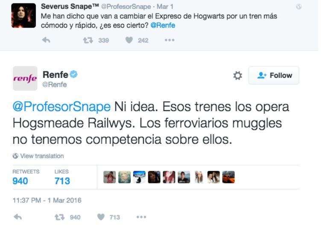
Task: Open Renfe's profile logo avatar
Action: click(x=25, y=78)
